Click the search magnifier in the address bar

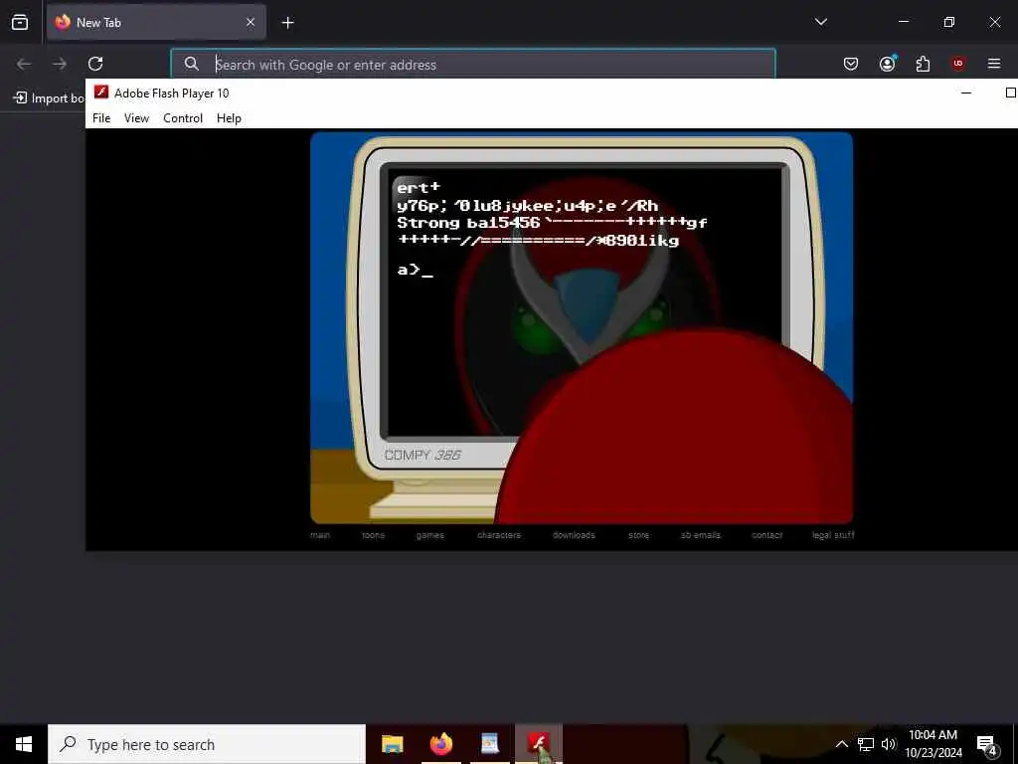191,64
